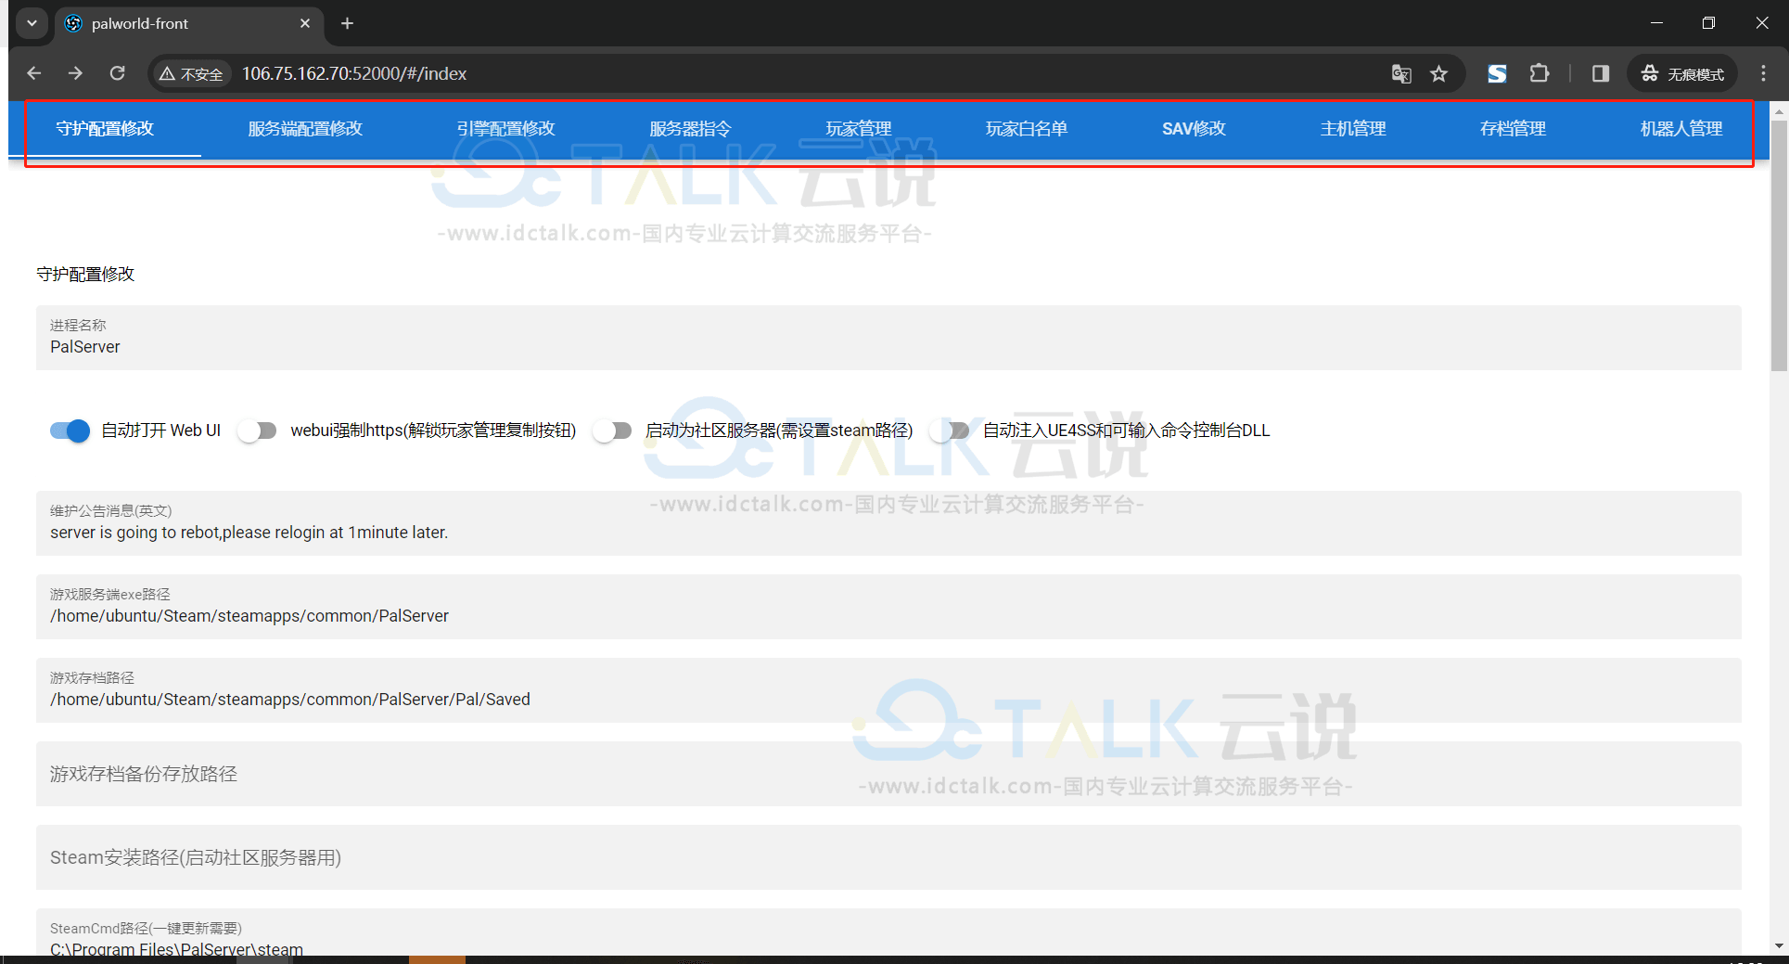Enable webui强制https toggle
The image size is (1789, 964).
(x=257, y=431)
